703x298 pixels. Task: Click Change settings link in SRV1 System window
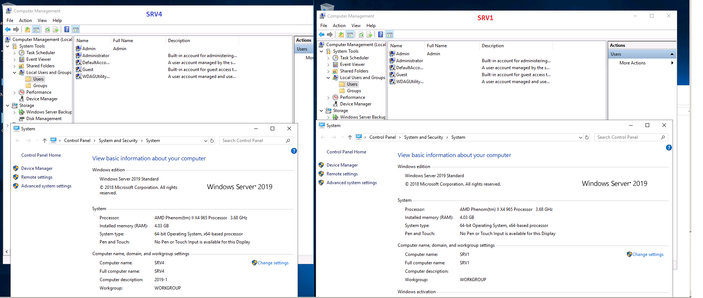648,254
